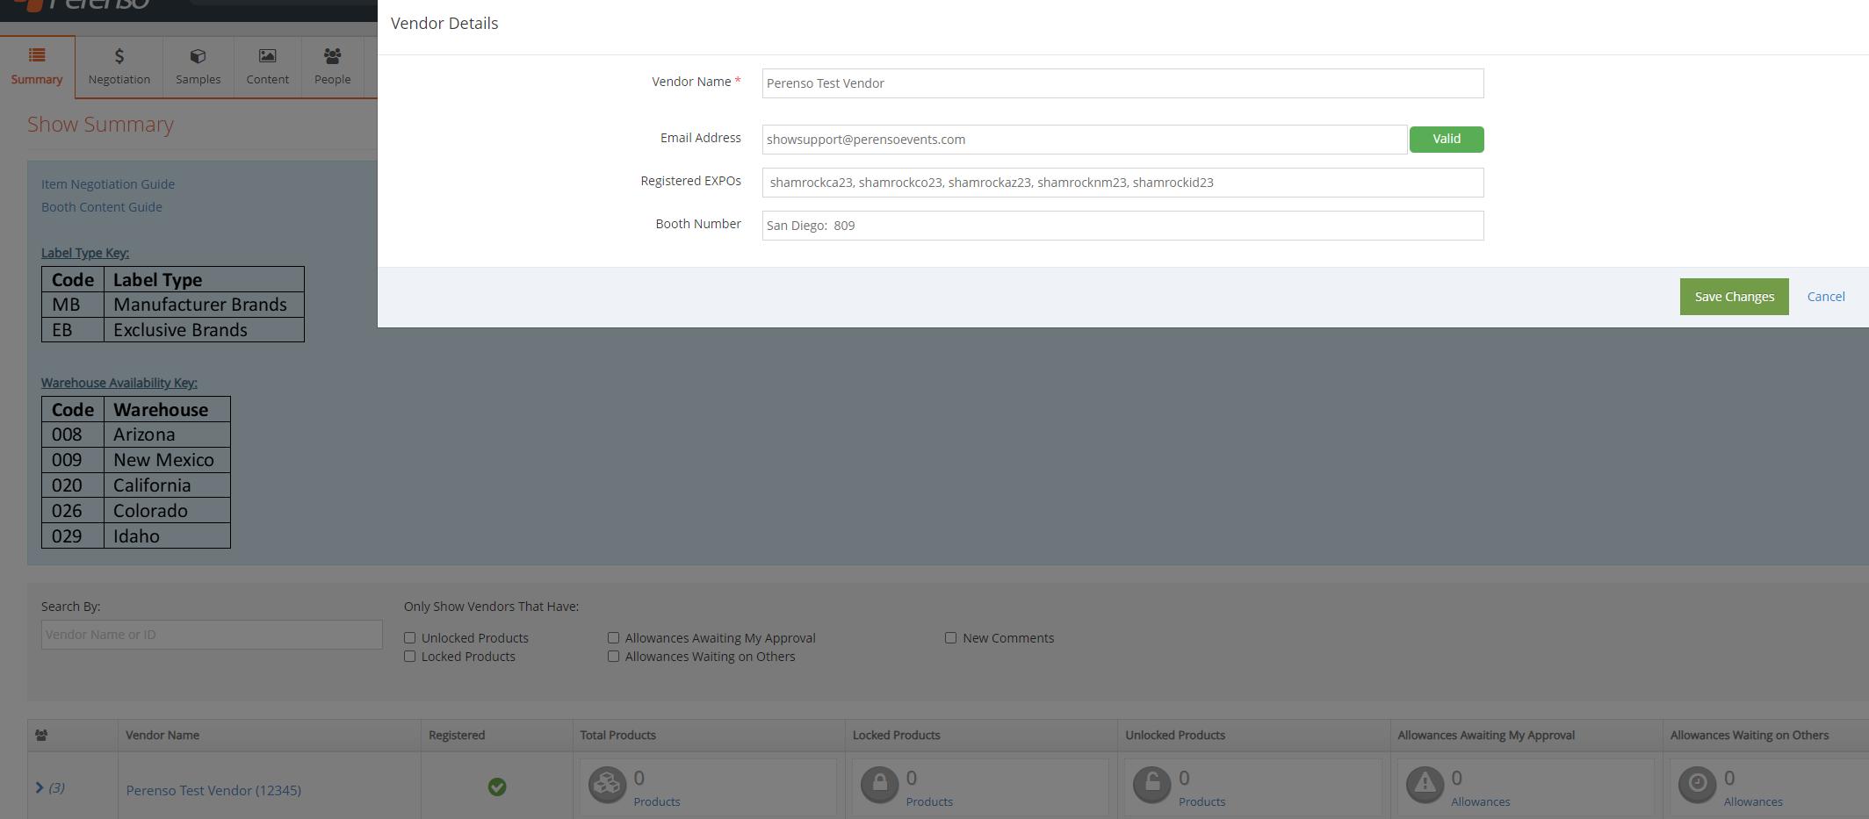The height and width of the screenshot is (819, 1869).
Task: Click the Idaho warehouse cell
Action: click(x=167, y=536)
